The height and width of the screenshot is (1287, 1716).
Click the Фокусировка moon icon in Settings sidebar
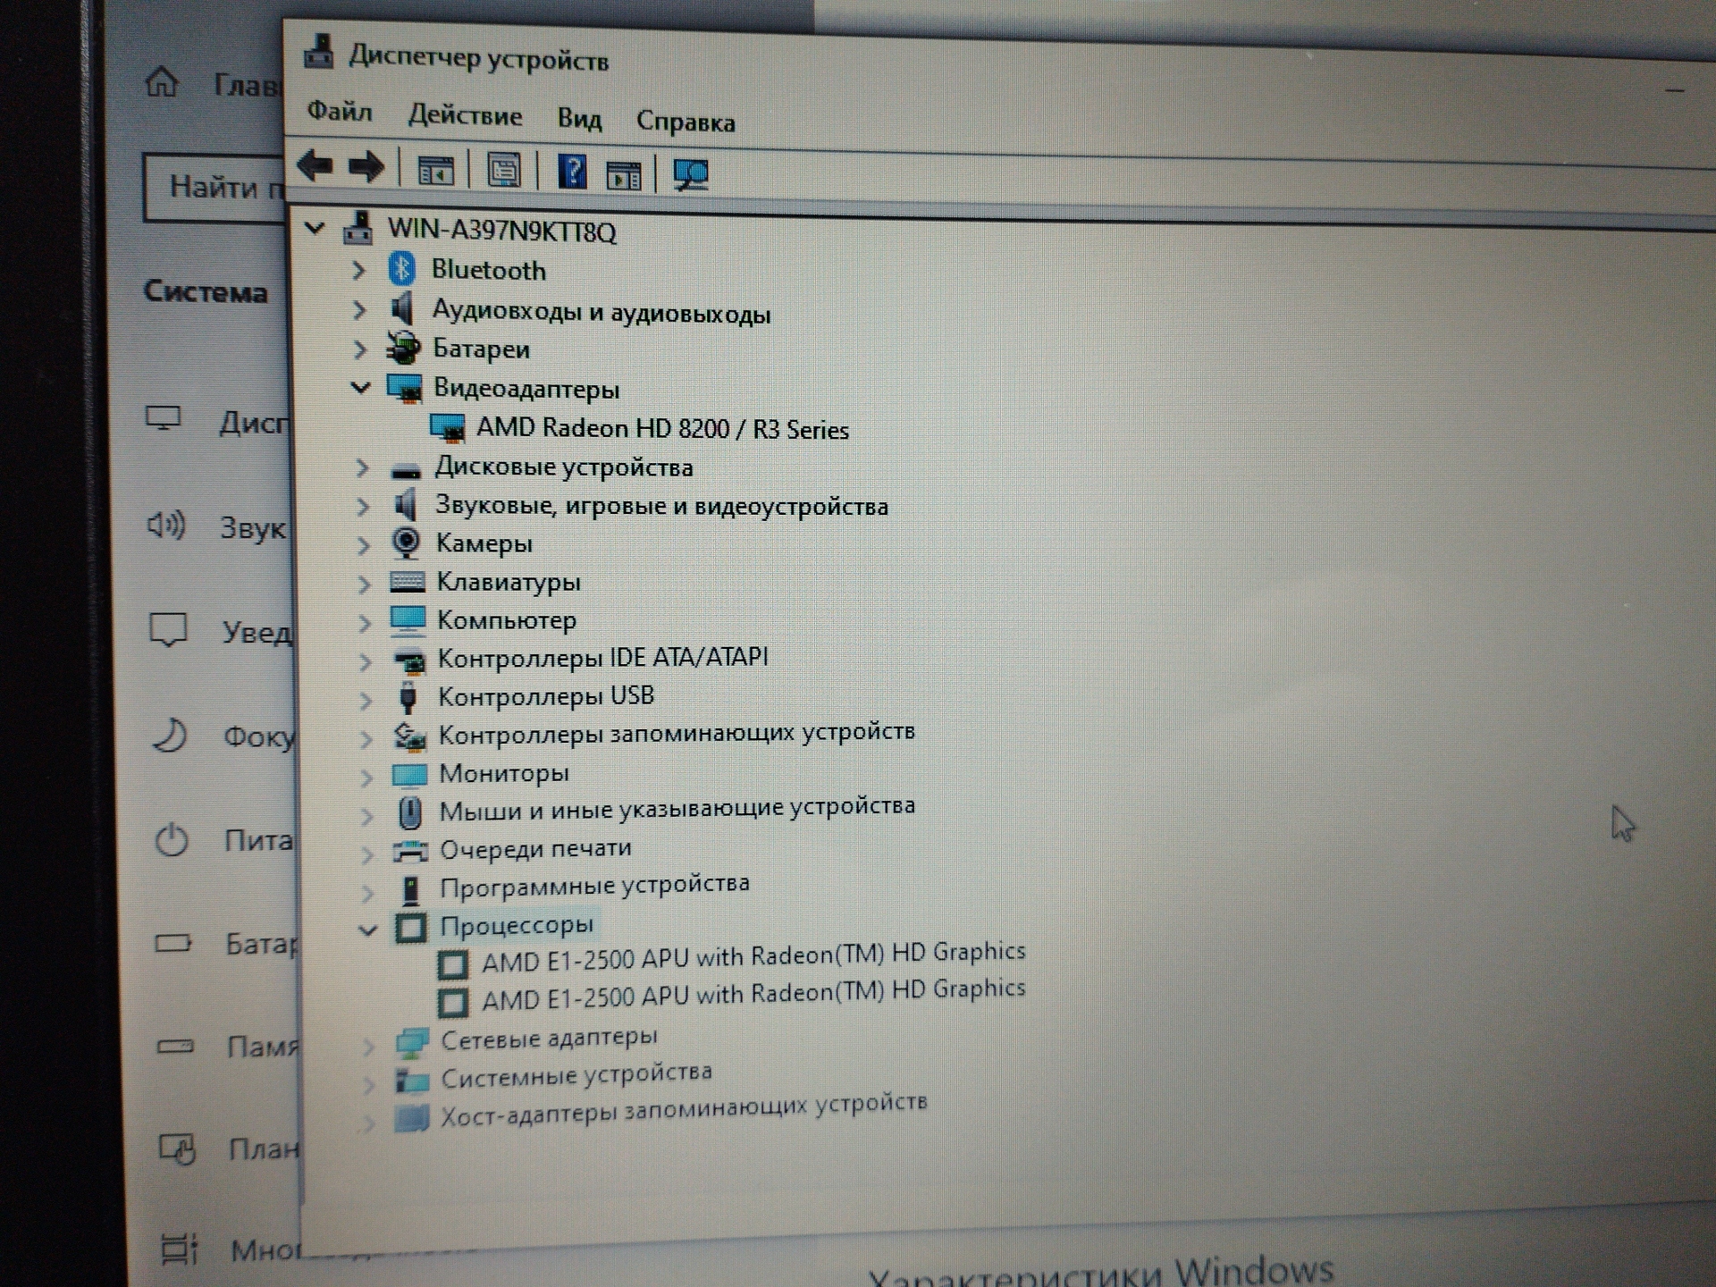(x=169, y=736)
